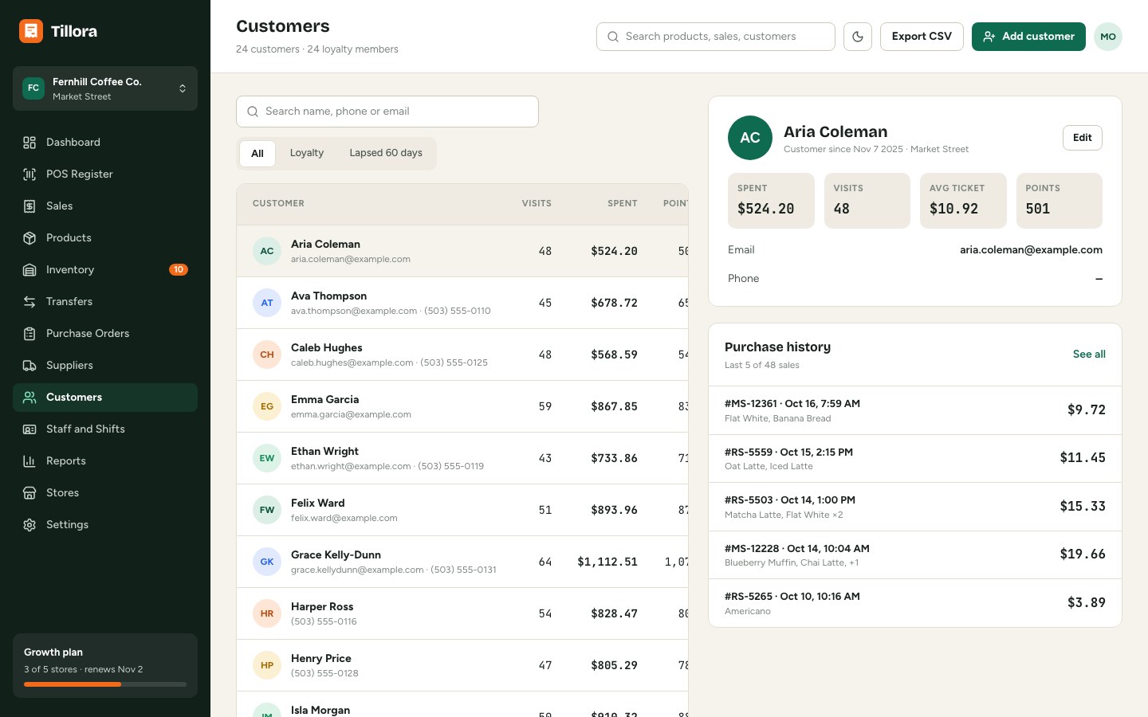
Task: Click Aria Coleman's large AC avatar
Action: point(750,138)
